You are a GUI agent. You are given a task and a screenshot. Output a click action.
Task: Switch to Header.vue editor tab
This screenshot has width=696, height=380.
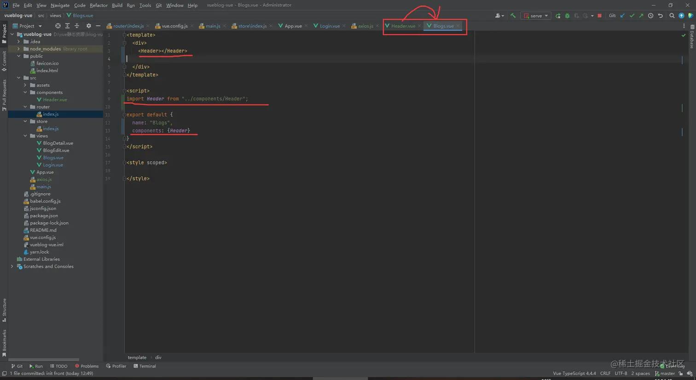click(x=403, y=26)
